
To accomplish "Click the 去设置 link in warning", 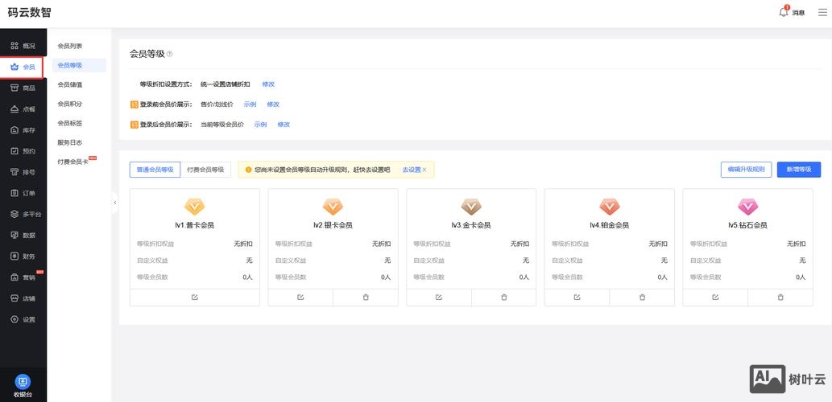I will pyautogui.click(x=412, y=170).
